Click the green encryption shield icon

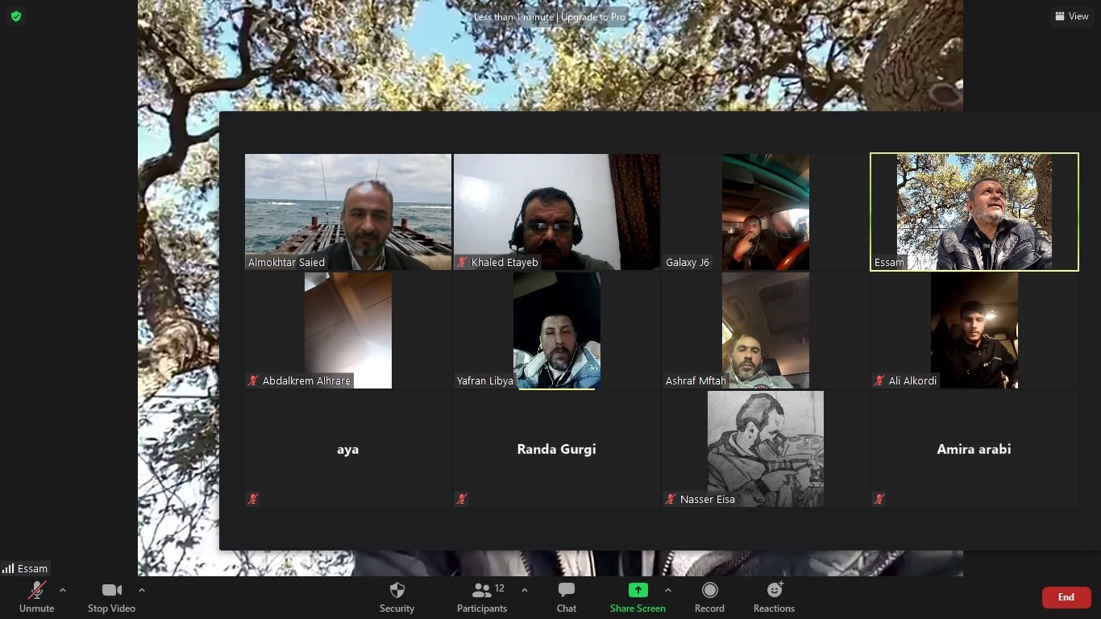click(x=16, y=16)
